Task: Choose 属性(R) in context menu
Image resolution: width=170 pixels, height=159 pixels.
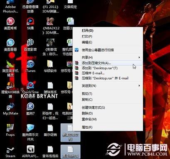Action: [108, 127]
